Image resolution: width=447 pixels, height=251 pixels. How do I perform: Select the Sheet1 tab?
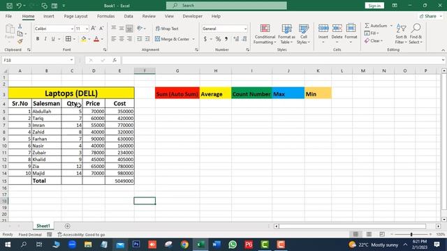(x=43, y=226)
